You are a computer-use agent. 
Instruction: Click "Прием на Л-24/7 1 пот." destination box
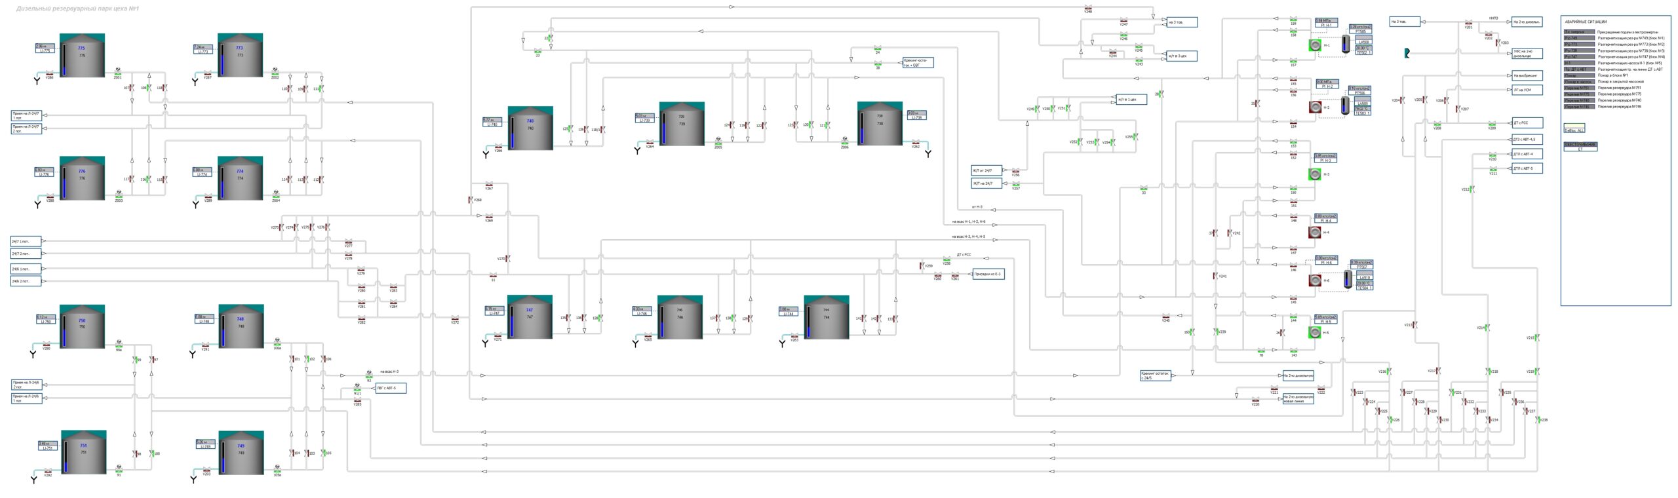coord(26,115)
